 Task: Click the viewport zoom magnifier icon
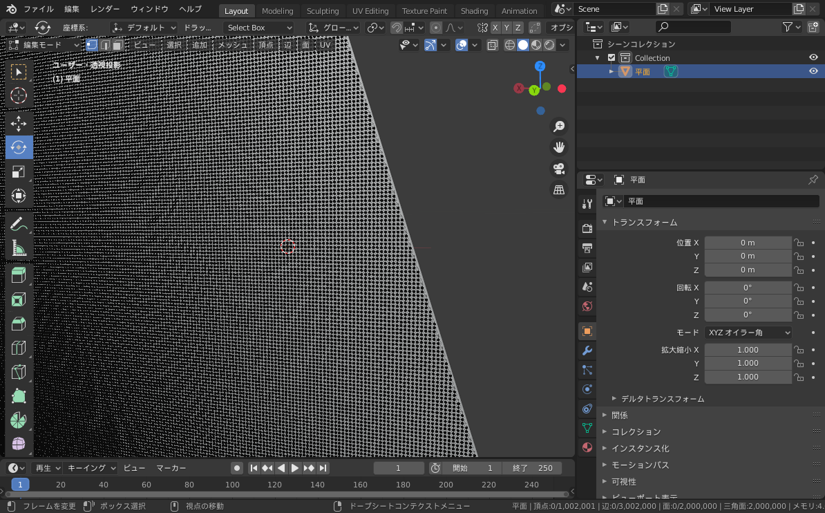click(559, 127)
